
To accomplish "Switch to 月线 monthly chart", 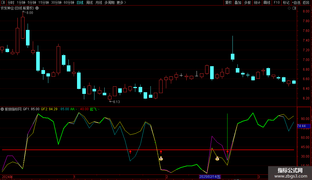I will [x=99, y=2].
